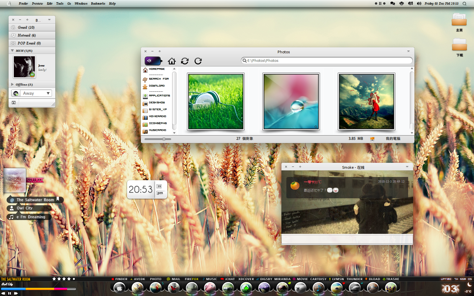Open the Movie dock icon
This screenshot has height=296, width=474.
coord(300,288)
